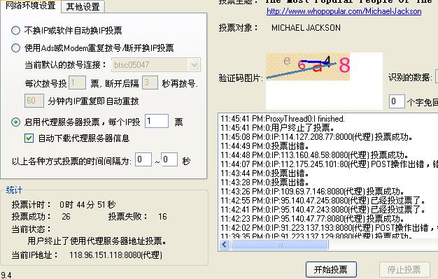438x279 pixels.
Task: Click the 投票失败 count 16
Action: [x=162, y=217]
